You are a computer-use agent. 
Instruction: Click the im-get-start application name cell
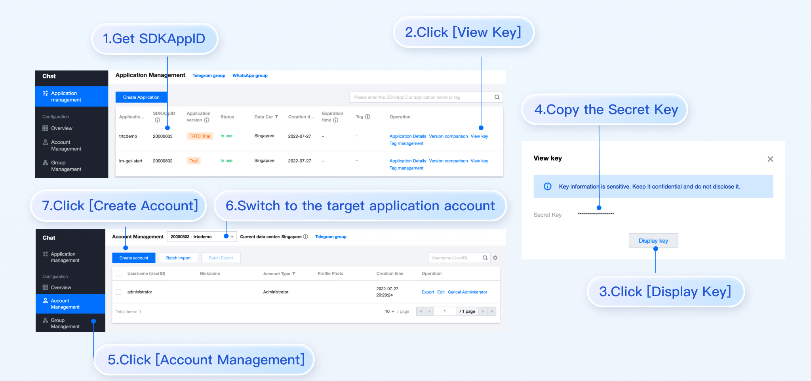click(x=131, y=161)
